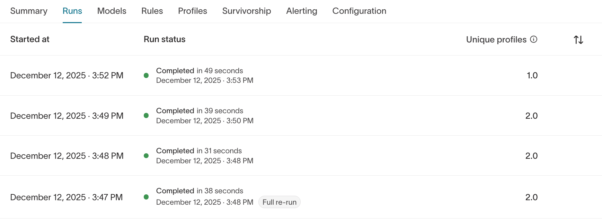The height and width of the screenshot is (223, 602).
Task: Select the Survivorship tab
Action: point(247,11)
